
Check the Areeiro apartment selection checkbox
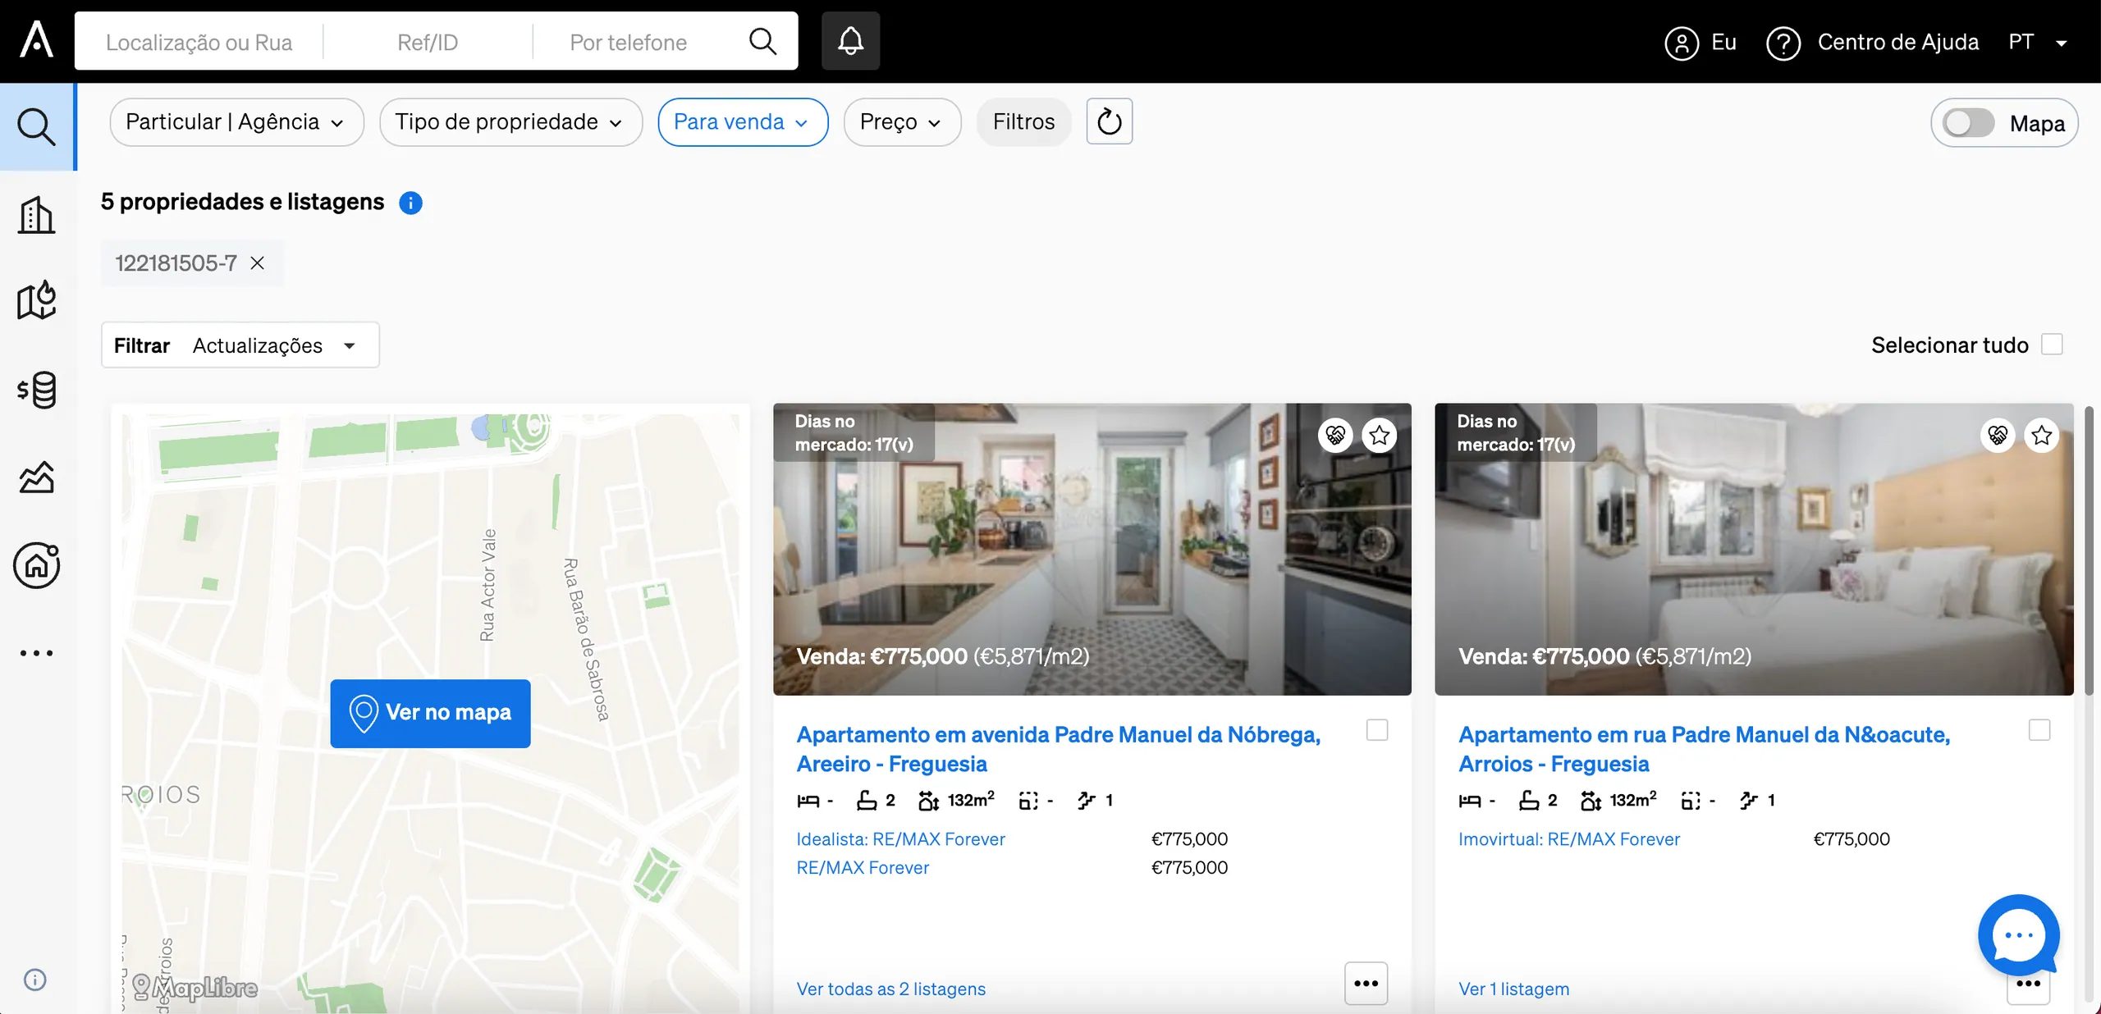pyautogui.click(x=1377, y=730)
